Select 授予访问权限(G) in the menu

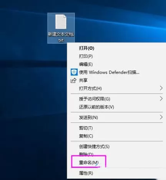[95, 99]
